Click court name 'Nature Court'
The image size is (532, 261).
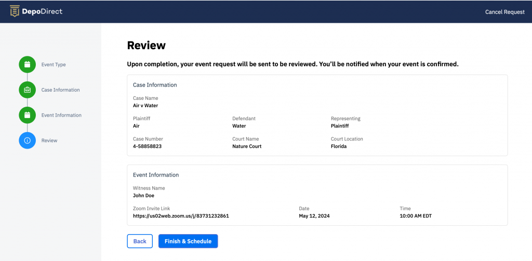pyautogui.click(x=247, y=147)
